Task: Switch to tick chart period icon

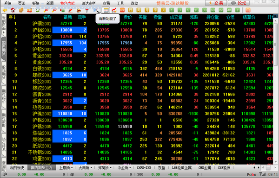Action: pyautogui.click(x=122, y=10)
